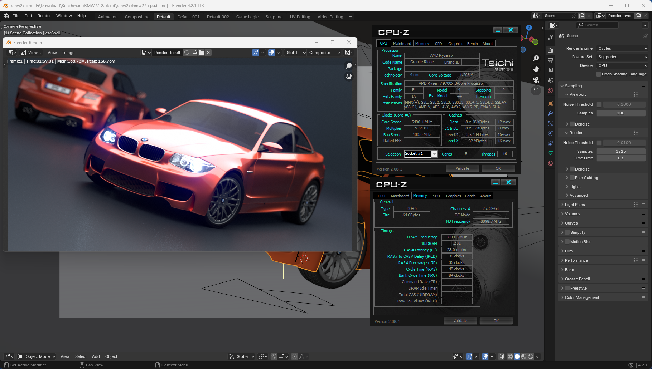Open Image menu in Blender Render window
This screenshot has height=369, width=652.
tap(68, 53)
